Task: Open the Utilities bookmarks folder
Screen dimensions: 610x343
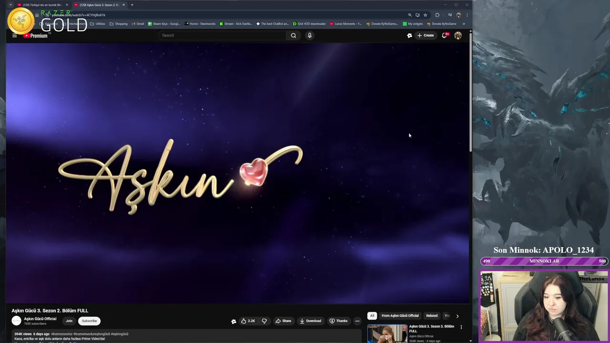Action: pos(98,24)
